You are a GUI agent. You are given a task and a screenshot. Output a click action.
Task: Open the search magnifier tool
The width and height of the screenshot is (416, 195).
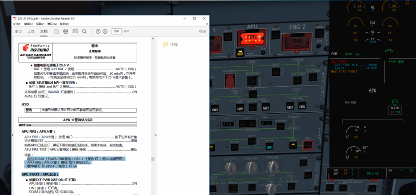[x=84, y=31]
